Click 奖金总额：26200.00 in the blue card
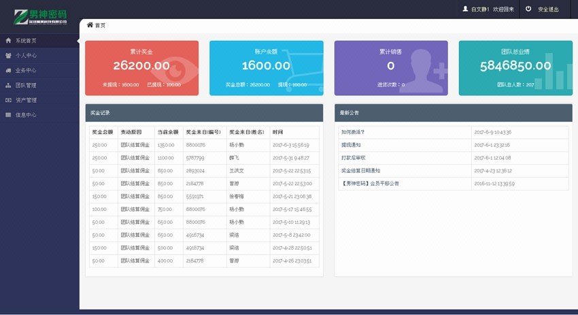The height and width of the screenshot is (315, 578). 248,84
